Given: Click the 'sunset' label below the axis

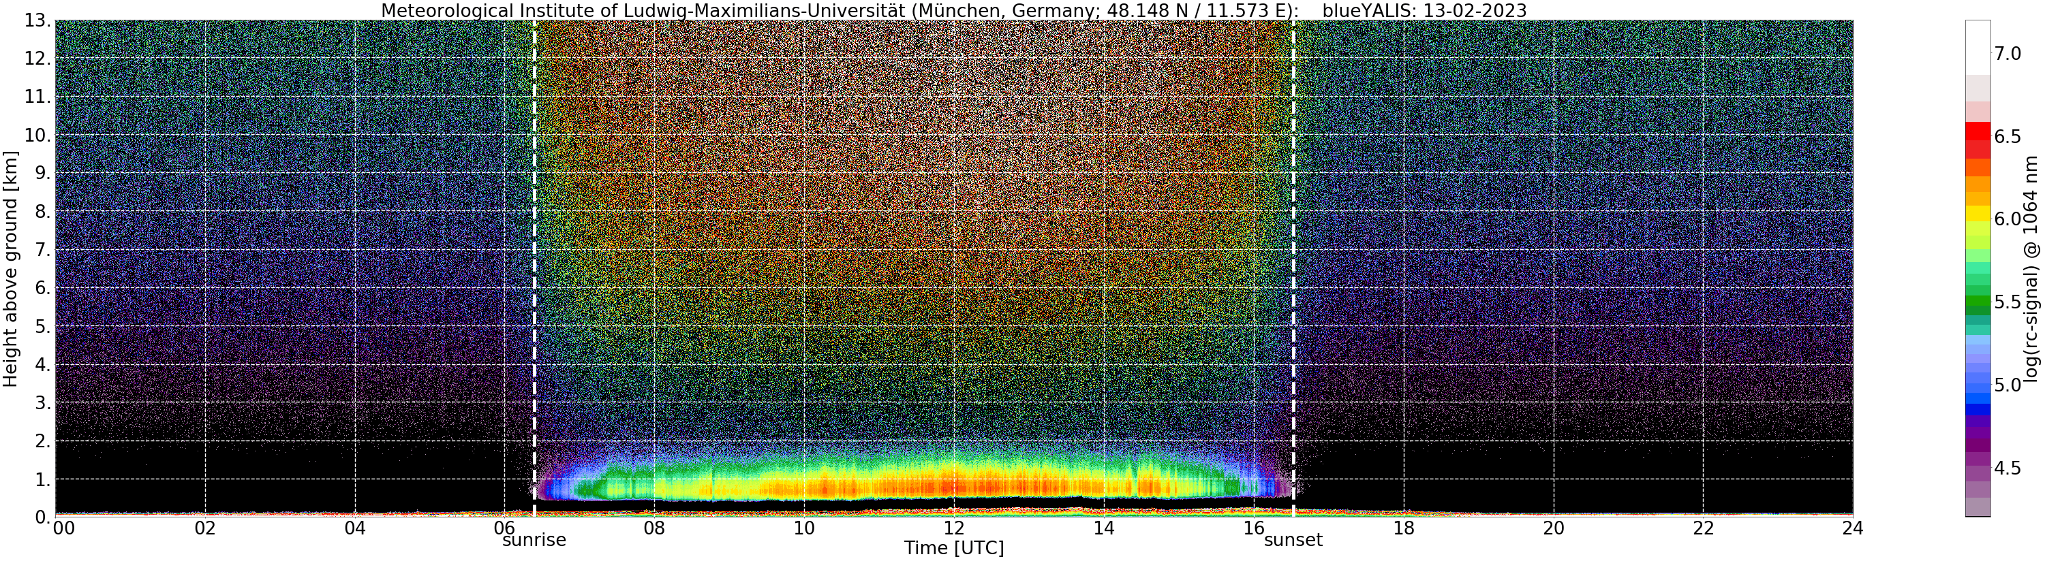Looking at the screenshot, I should 1293,541.
